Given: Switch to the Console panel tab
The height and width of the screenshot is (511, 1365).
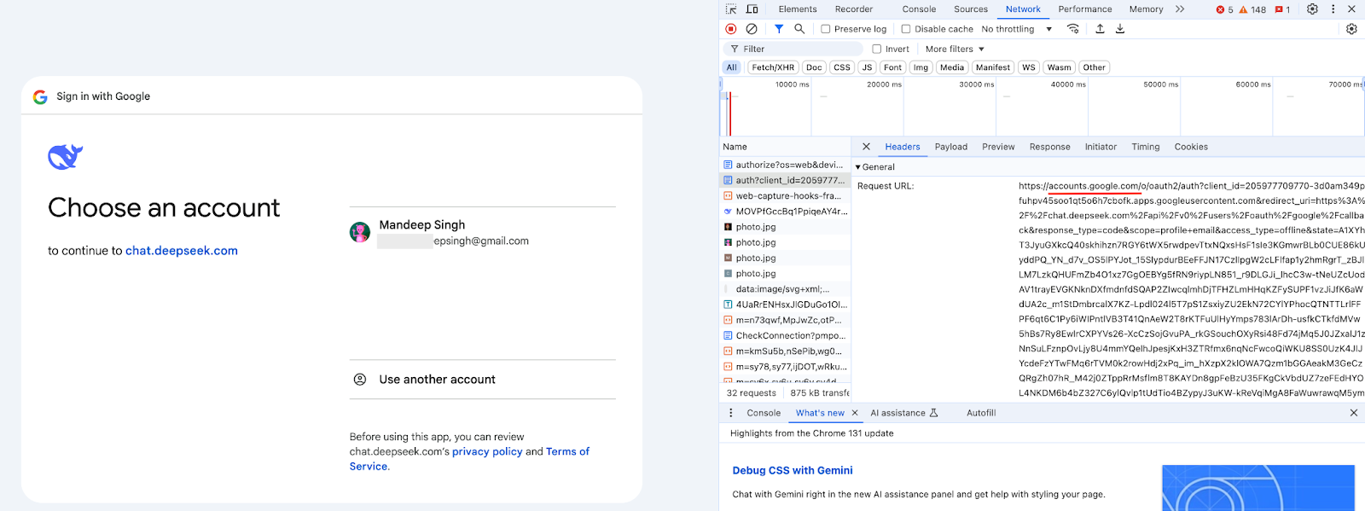Looking at the screenshot, I should 919,9.
